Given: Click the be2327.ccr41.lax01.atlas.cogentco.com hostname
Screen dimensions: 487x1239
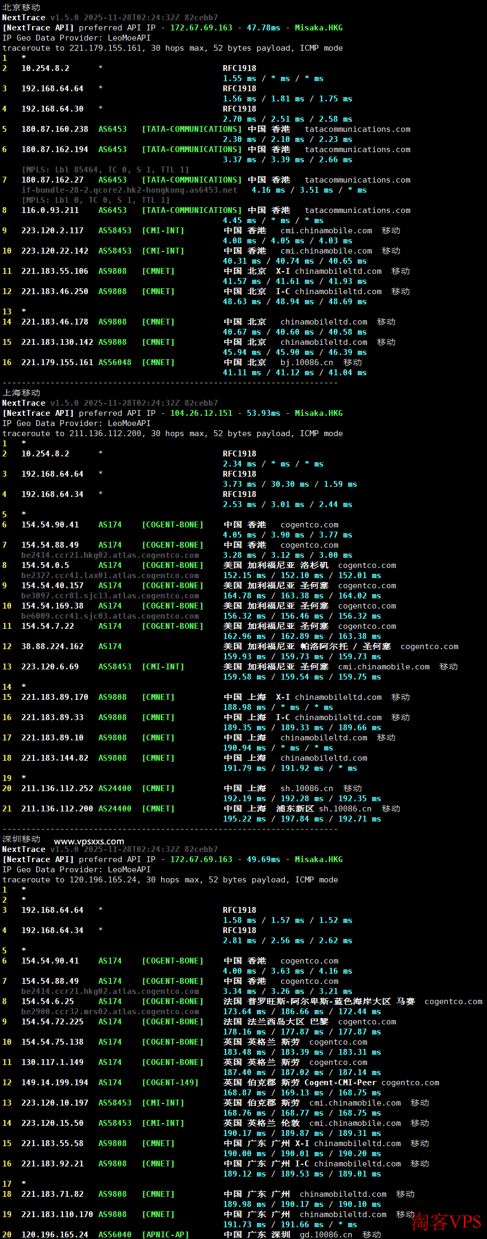Looking at the screenshot, I should click(110, 575).
